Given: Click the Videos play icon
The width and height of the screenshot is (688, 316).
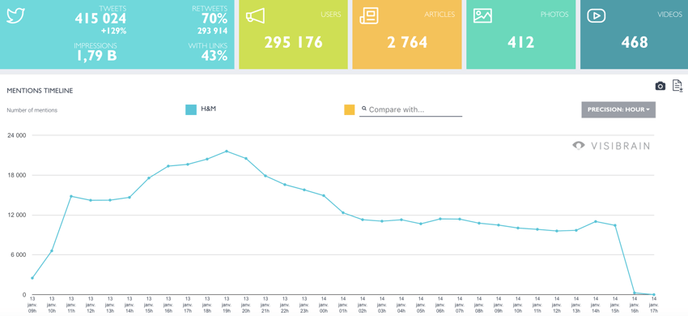Looking at the screenshot, I should tap(597, 16).
